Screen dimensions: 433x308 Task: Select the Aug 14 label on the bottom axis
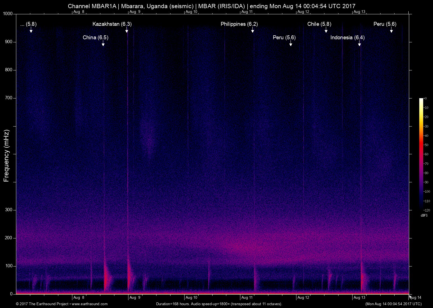click(416, 298)
